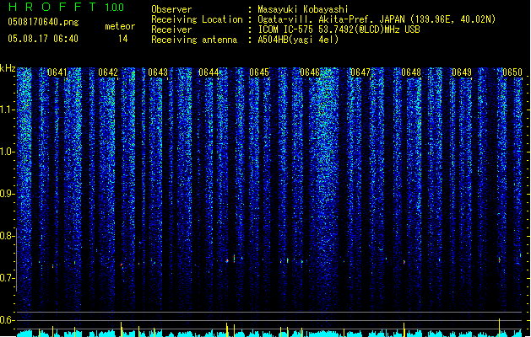Click the 0.7 kHz axis tick label
The image size is (531, 337).
7,278
